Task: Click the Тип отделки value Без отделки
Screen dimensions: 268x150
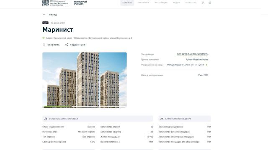Action: (89, 137)
